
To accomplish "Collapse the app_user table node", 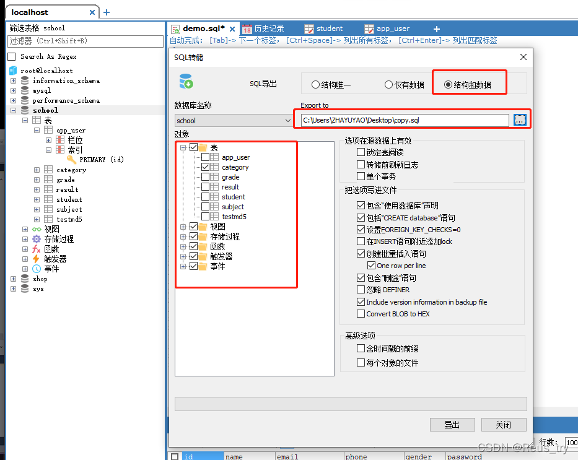I will [37, 130].
